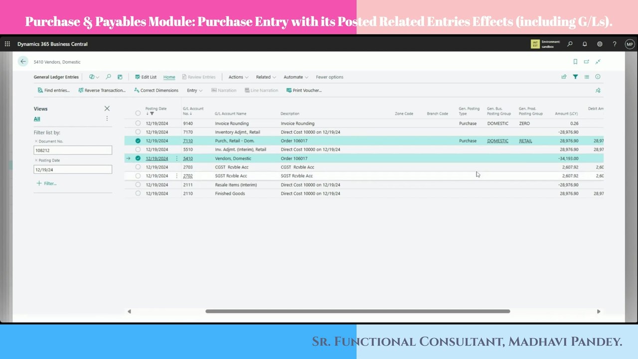Switch list layout view icon

587,77
